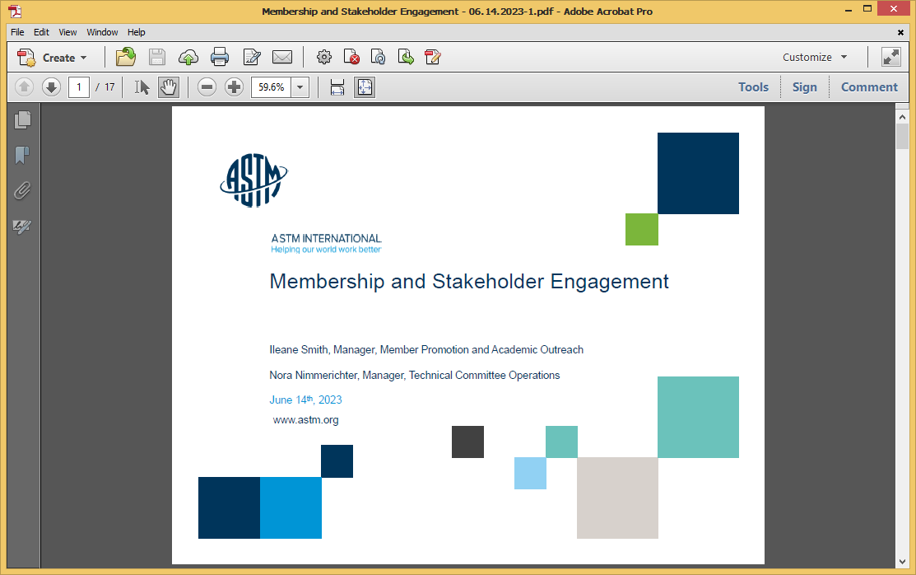This screenshot has width=916, height=575.
Task: Click the vertical scrollbar thumb
Action: (x=903, y=136)
